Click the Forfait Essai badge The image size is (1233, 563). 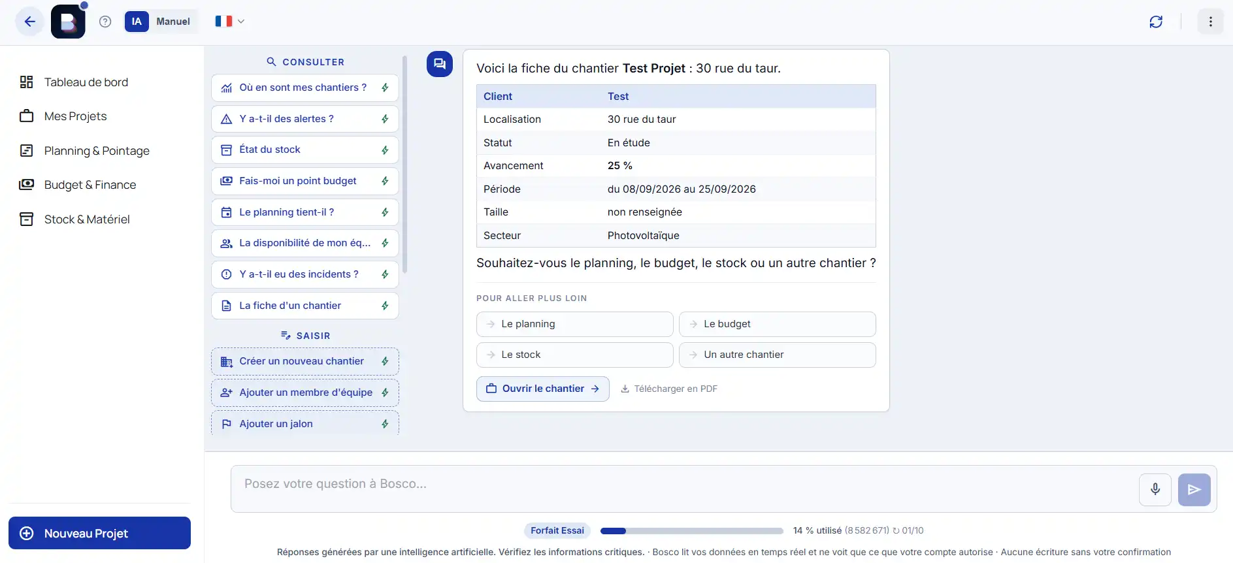click(x=557, y=530)
